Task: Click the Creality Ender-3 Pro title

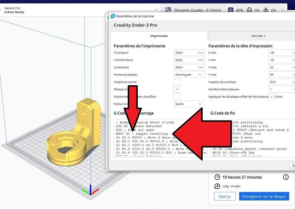Action: click(x=135, y=25)
